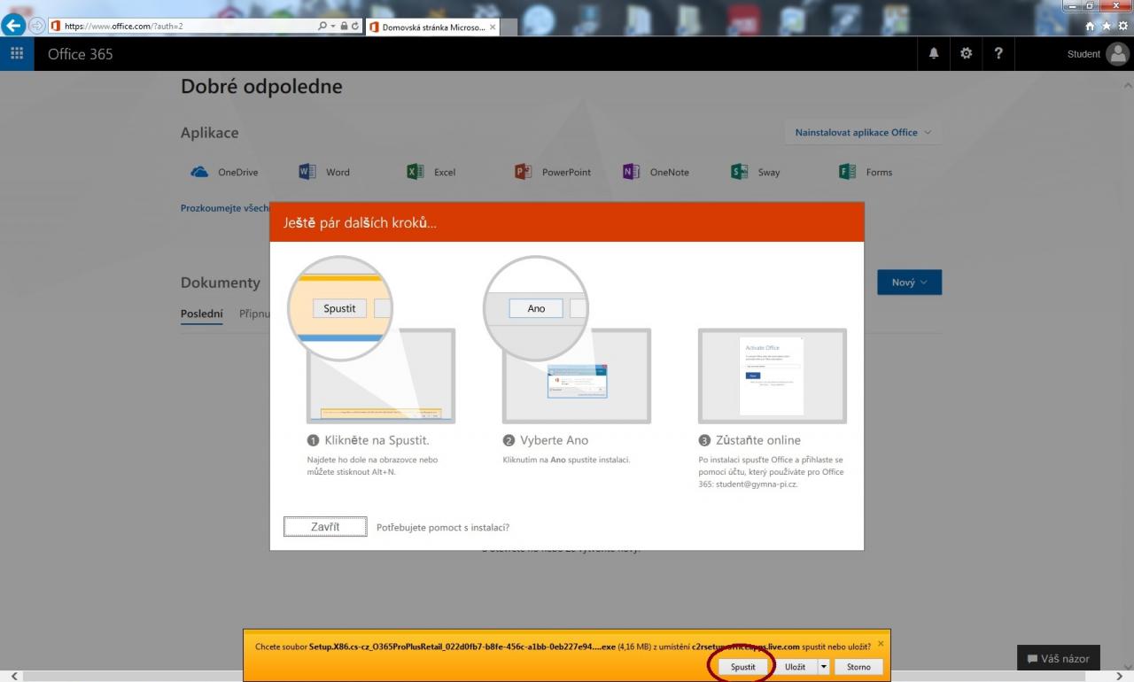Click Uložit in the download bar
The height and width of the screenshot is (682, 1134).
796,667
